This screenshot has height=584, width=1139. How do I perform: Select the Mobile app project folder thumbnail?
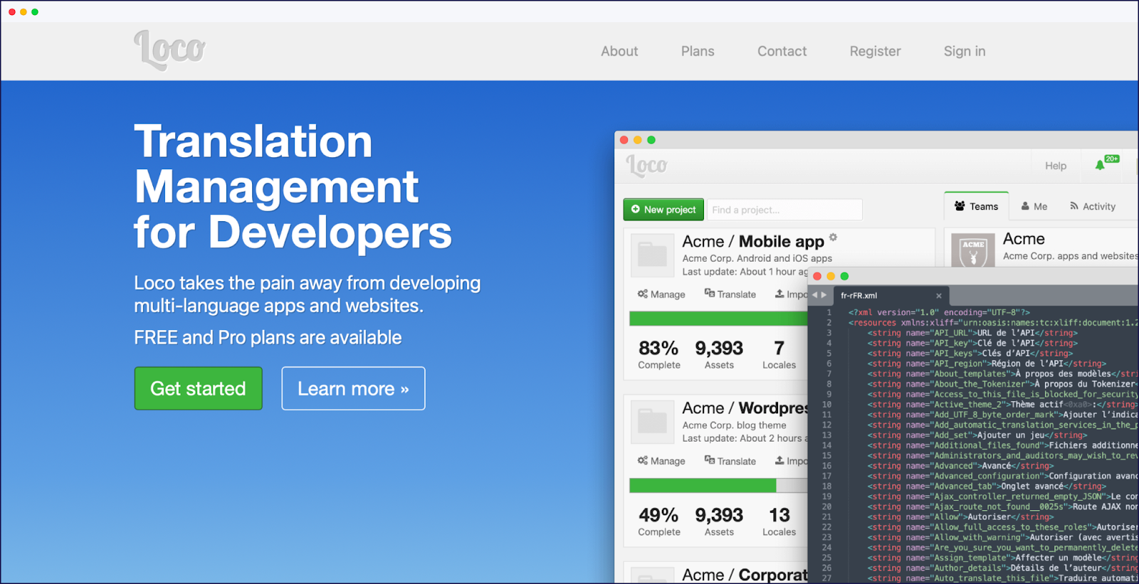point(652,255)
